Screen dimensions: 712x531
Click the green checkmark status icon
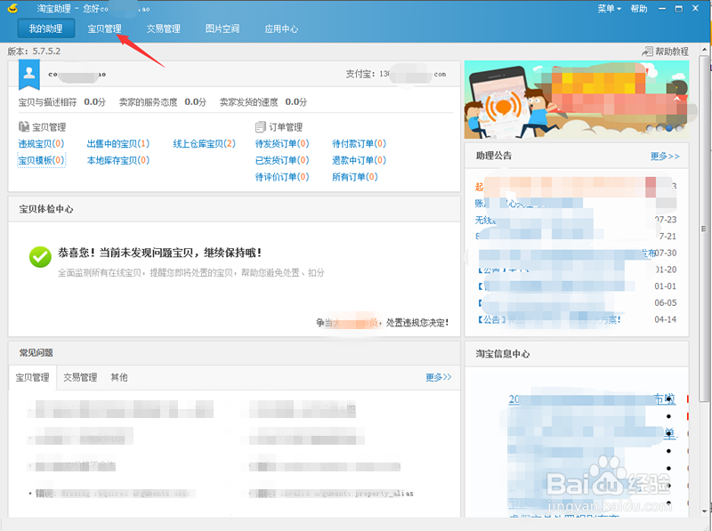pos(40,257)
